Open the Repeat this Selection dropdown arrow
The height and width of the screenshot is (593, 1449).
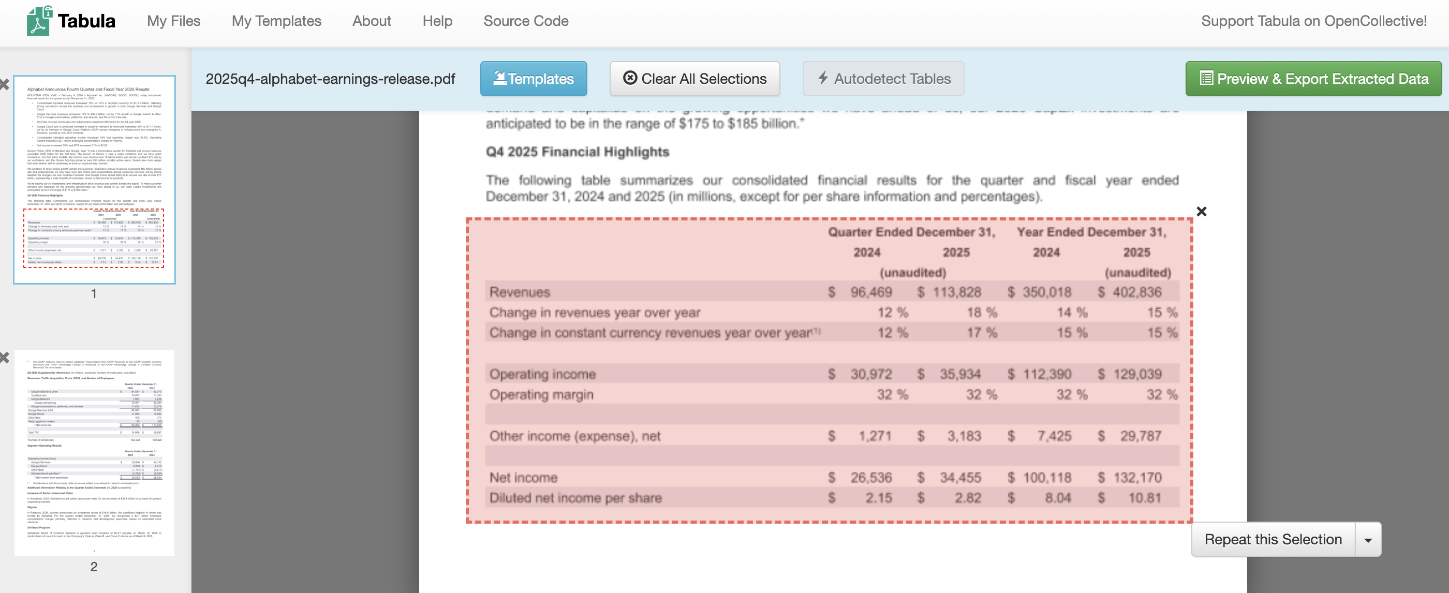(1368, 540)
